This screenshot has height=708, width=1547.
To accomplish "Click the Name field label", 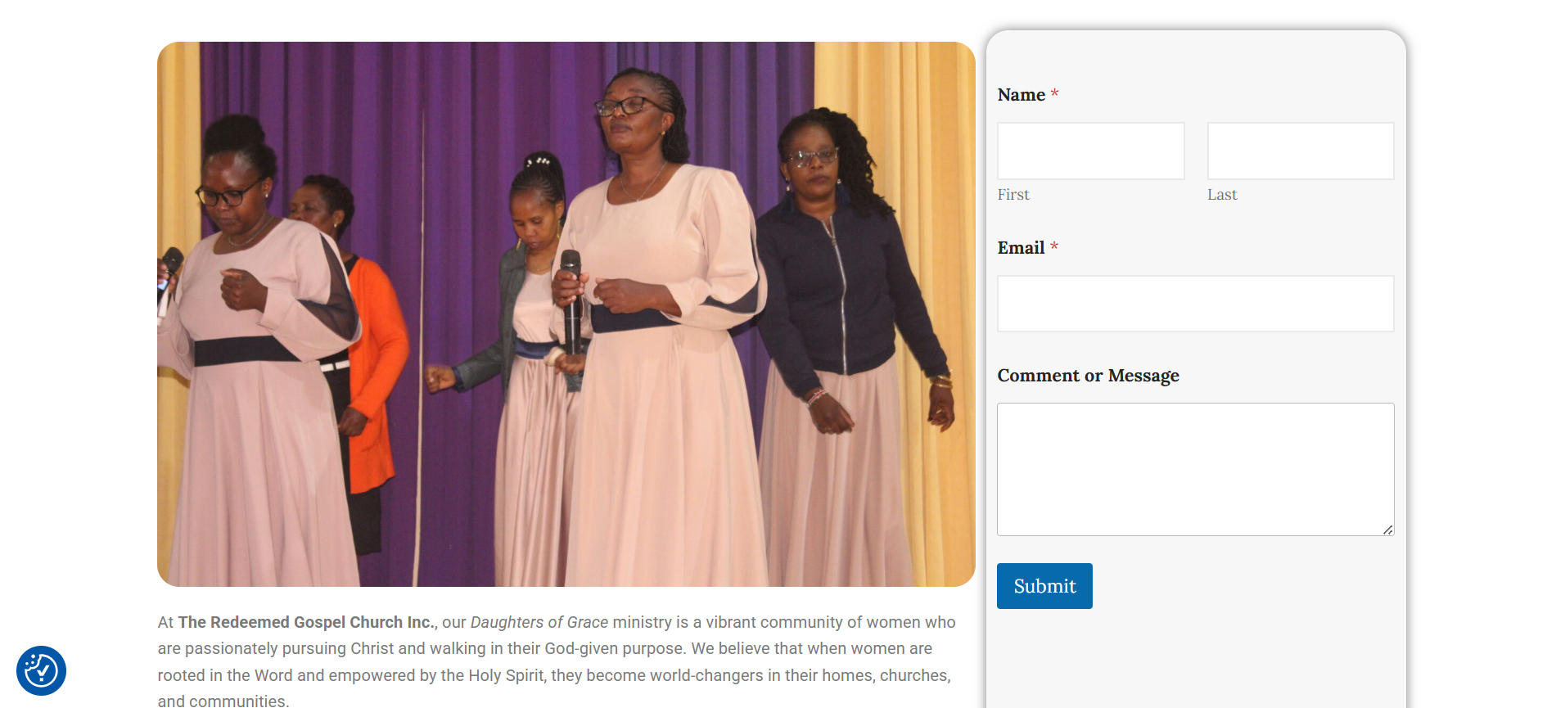I will [x=1021, y=95].
